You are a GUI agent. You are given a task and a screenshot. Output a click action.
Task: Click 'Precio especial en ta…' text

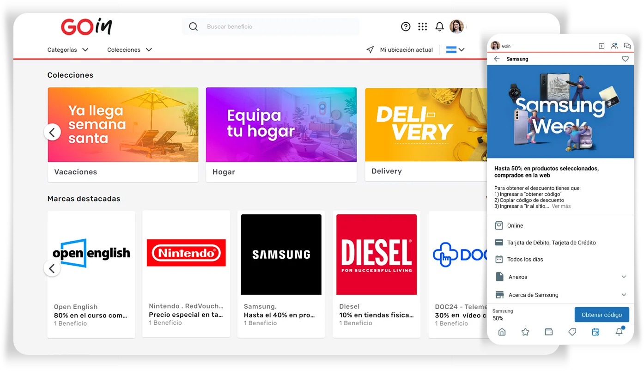[186, 315]
